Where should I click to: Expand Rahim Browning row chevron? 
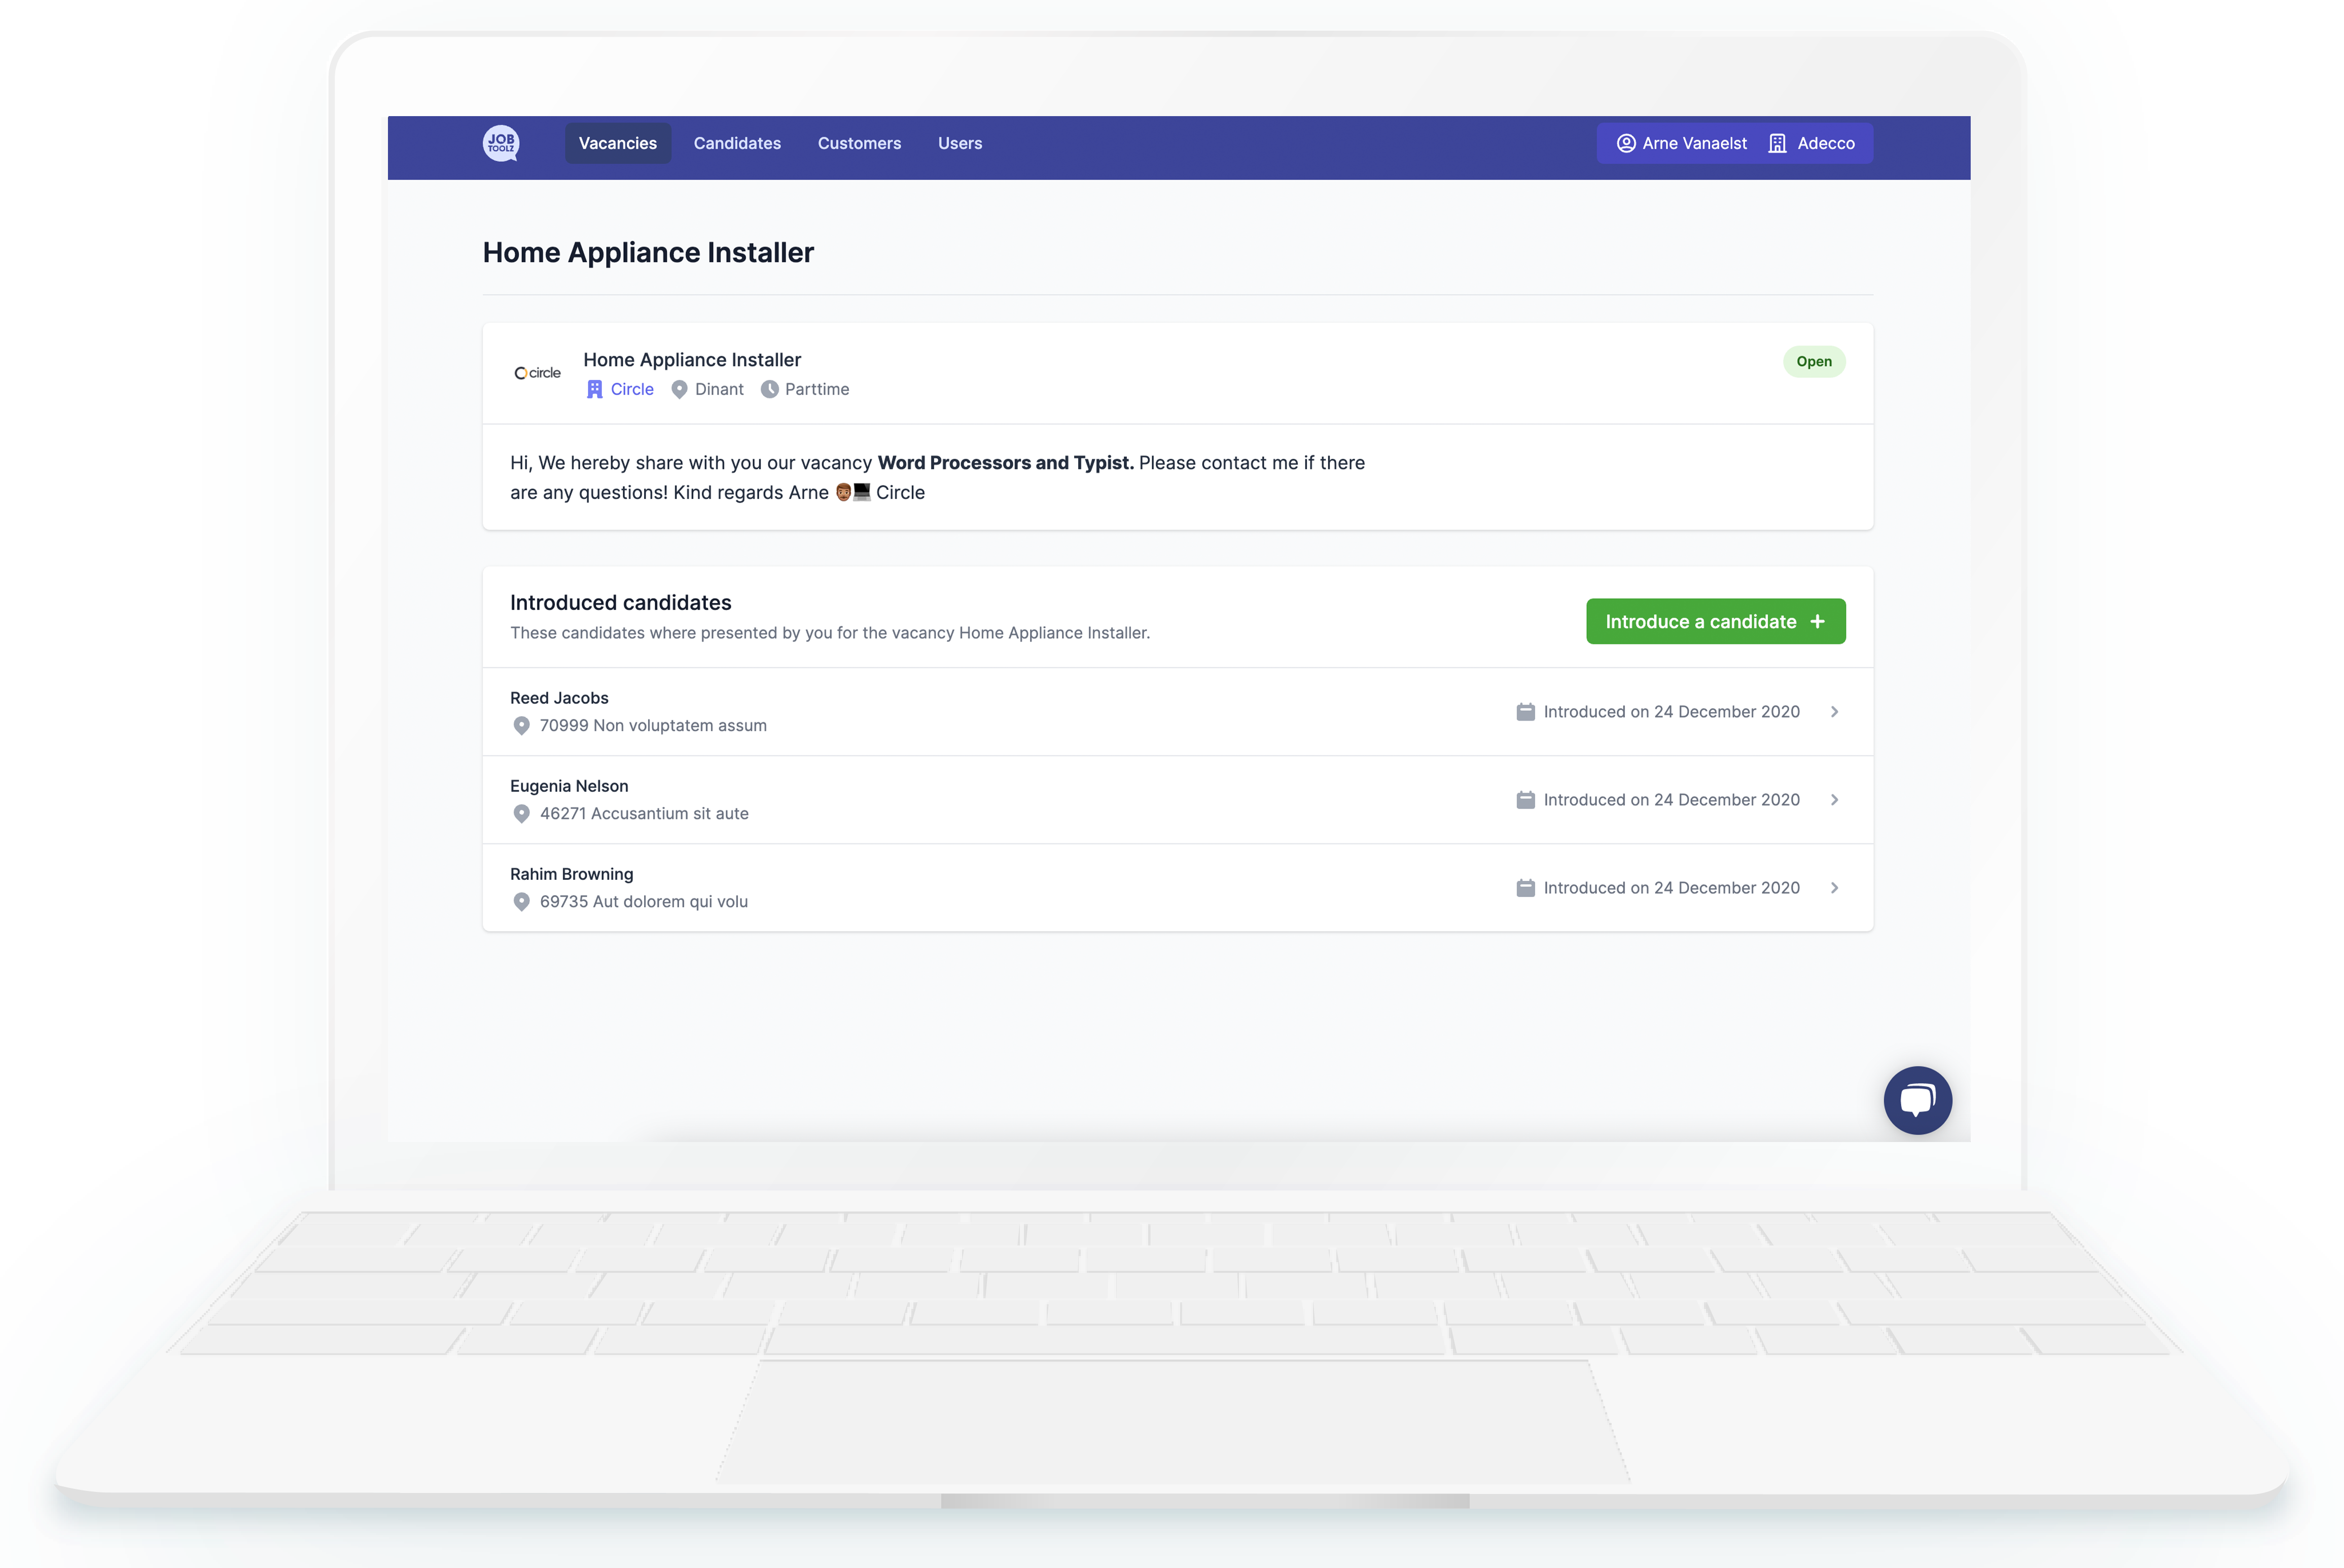(1834, 888)
